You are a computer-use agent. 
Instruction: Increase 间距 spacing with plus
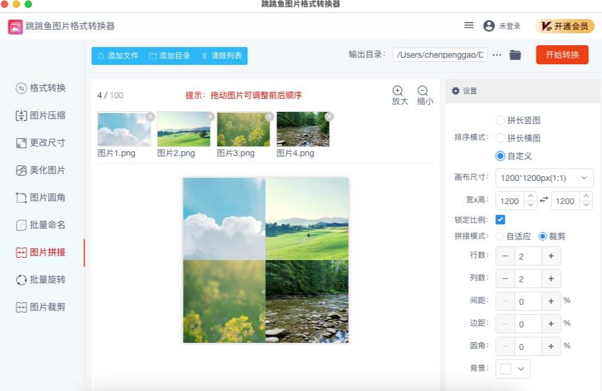point(551,301)
